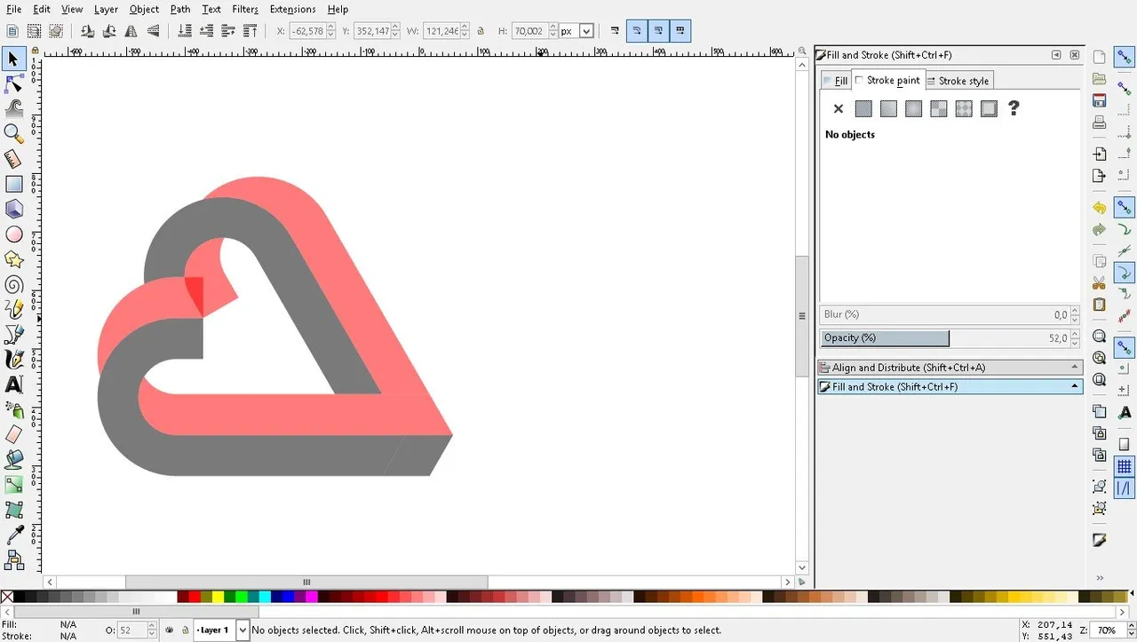
Task: Collapse the Fill and Stroke panel tab
Action: point(950,387)
